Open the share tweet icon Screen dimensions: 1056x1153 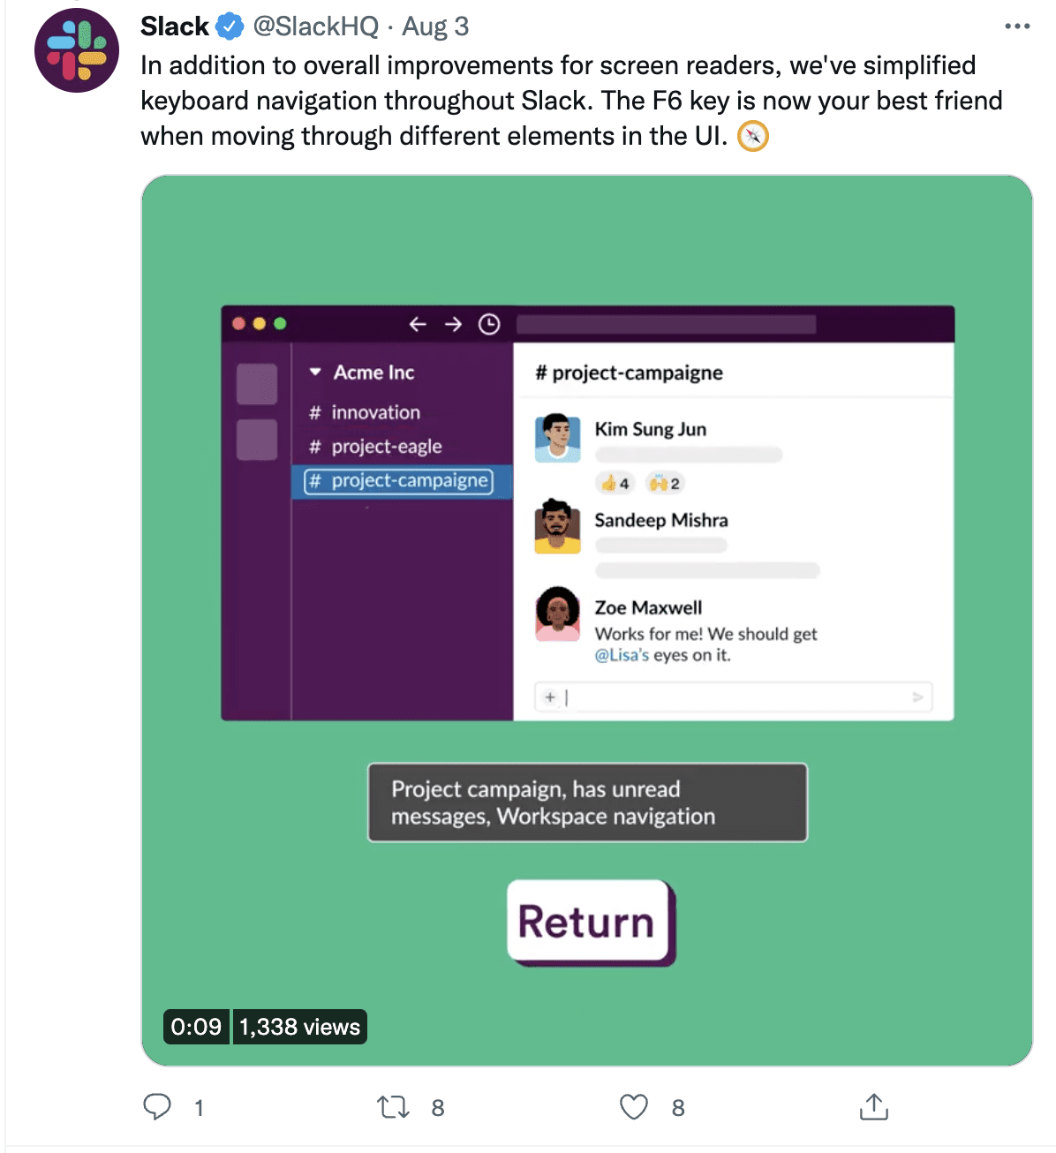[x=874, y=1106]
